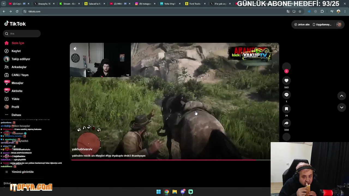
Task: Open Chrome tab search dropdown arrow
Action: click(x=3, y=4)
